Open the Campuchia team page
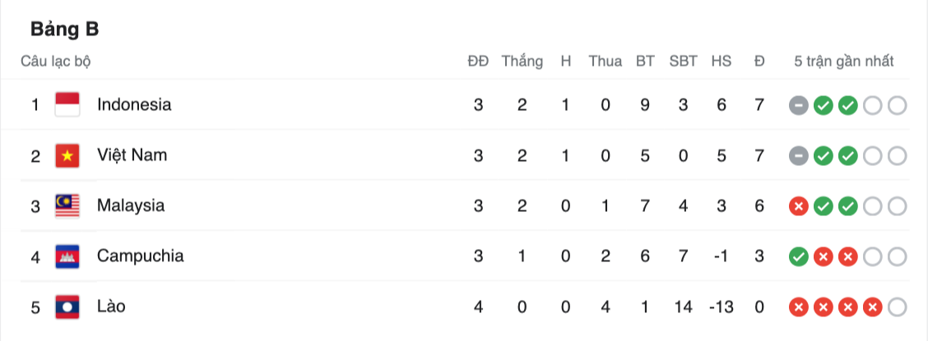Viewport: 928px width, 341px height. [141, 256]
